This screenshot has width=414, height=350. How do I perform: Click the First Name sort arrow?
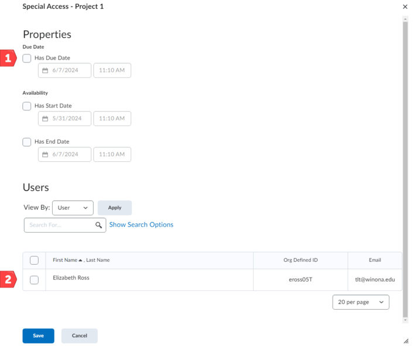pyautogui.click(x=80, y=260)
